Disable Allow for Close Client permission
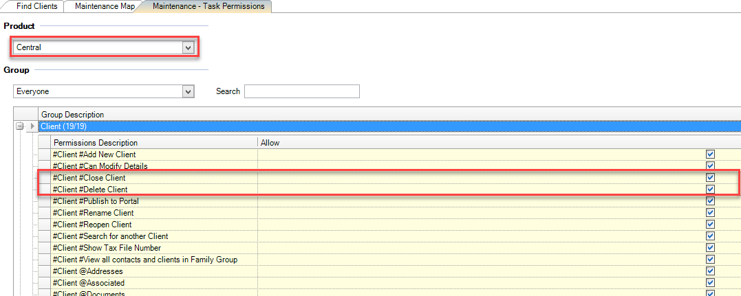The image size is (741, 296). click(x=711, y=178)
